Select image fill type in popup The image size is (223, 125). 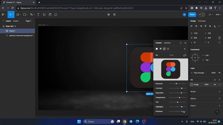pyautogui.click(x=164, y=49)
